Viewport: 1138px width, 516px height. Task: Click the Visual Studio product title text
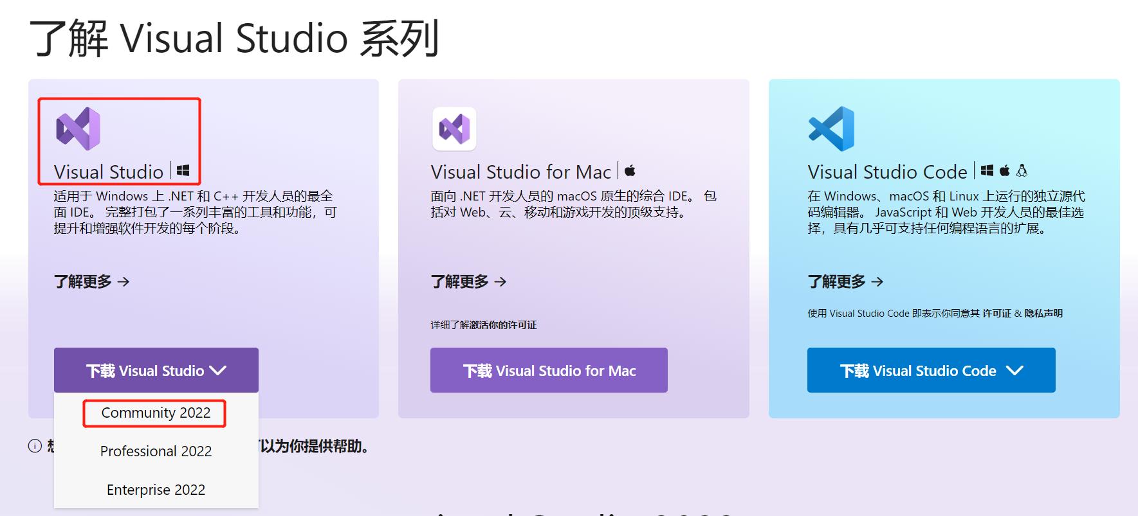pos(109,172)
